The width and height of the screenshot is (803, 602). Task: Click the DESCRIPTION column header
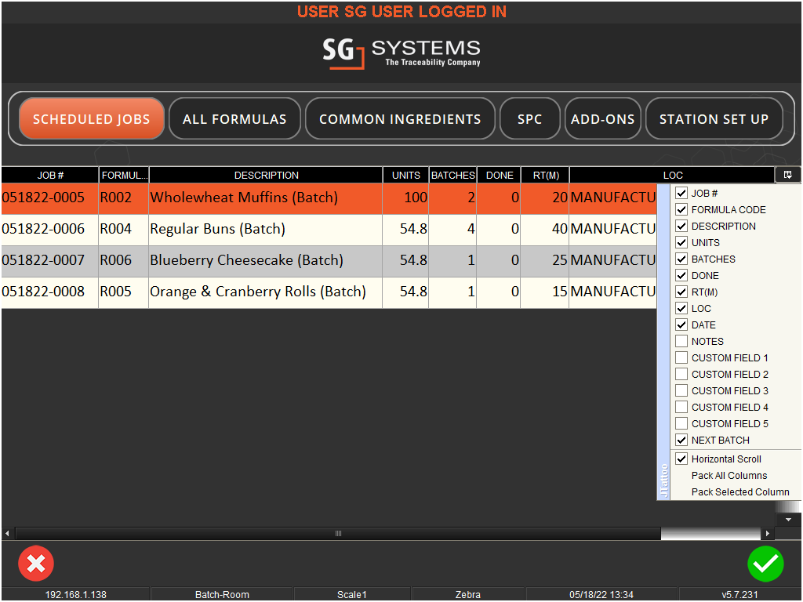266,175
